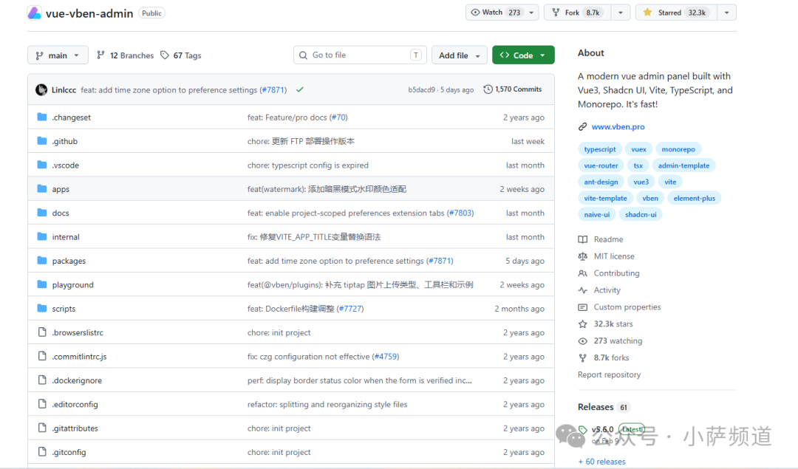Click the Linlccc author avatar

point(41,90)
